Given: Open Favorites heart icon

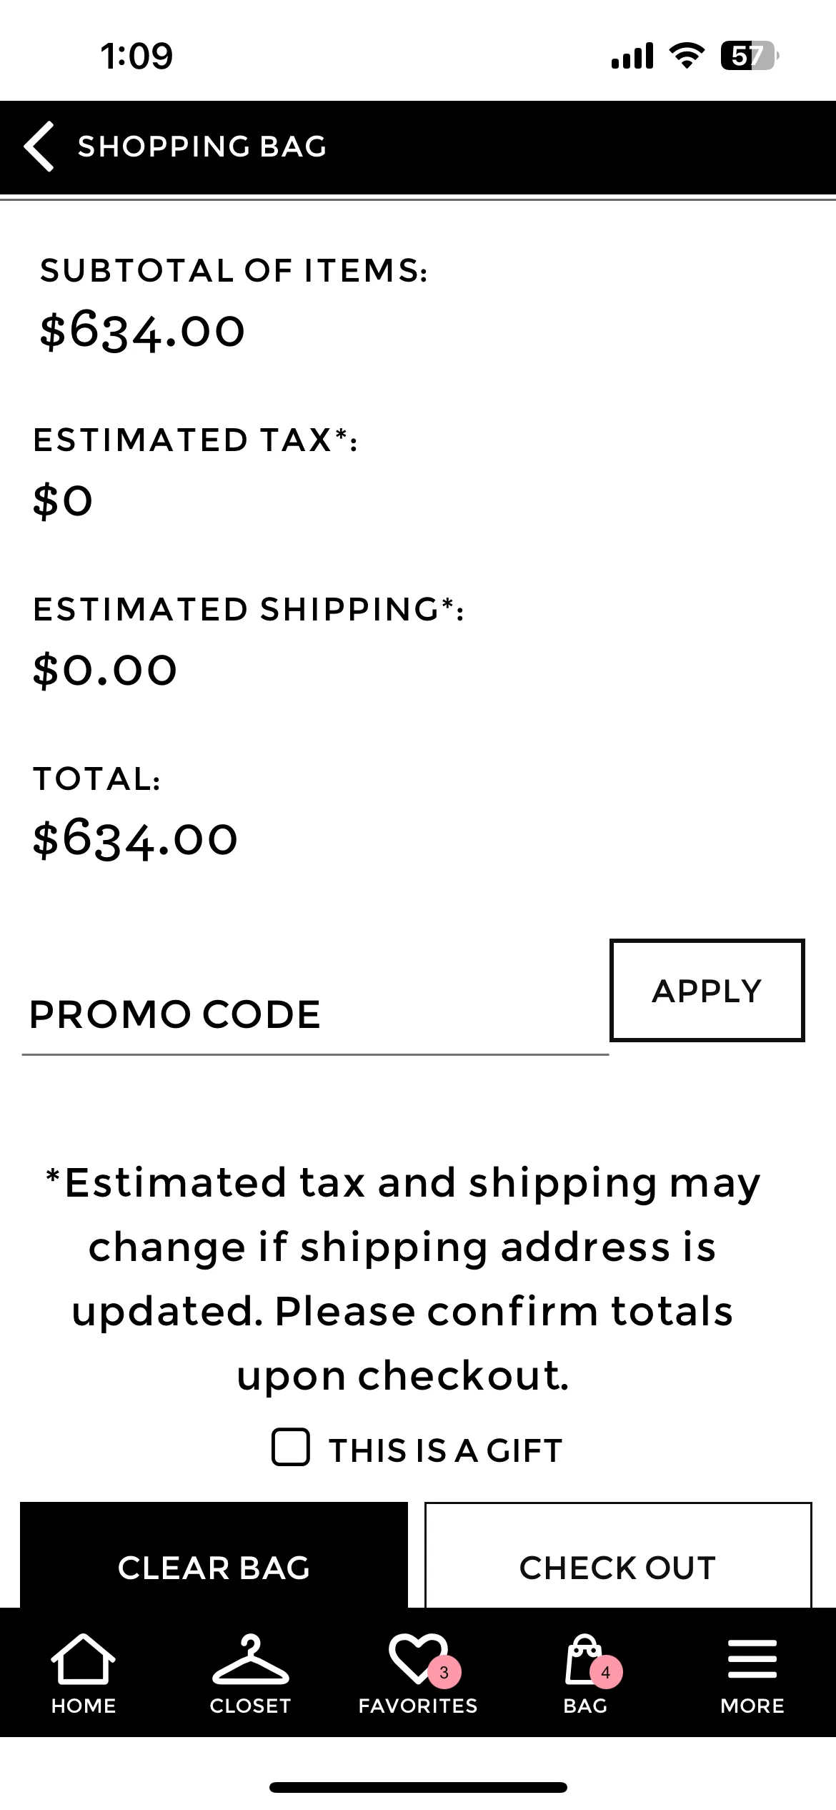Looking at the screenshot, I should pyautogui.click(x=418, y=1658).
